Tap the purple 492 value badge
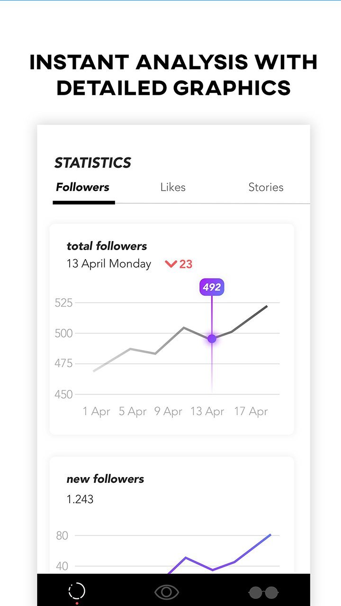341x606 pixels. point(212,287)
